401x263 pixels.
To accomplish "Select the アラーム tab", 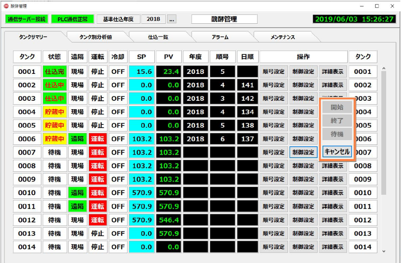I will pos(220,37).
